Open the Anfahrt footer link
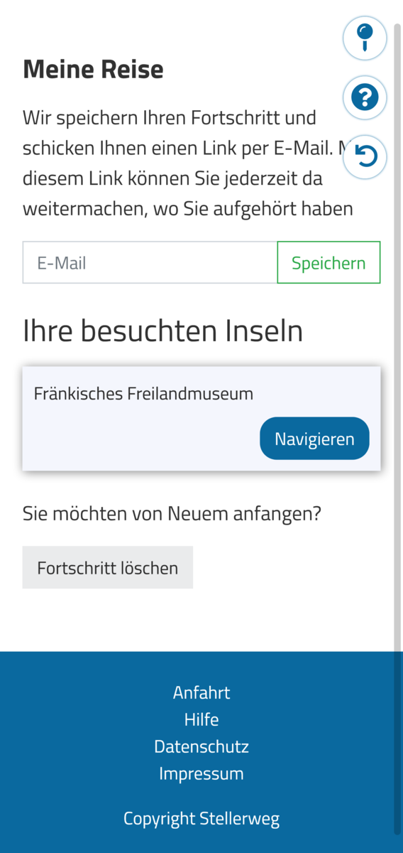The image size is (403, 853). point(201,692)
